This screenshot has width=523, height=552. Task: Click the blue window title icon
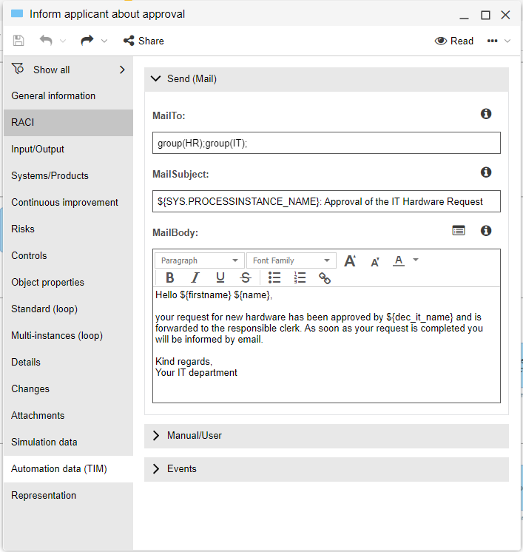17,14
